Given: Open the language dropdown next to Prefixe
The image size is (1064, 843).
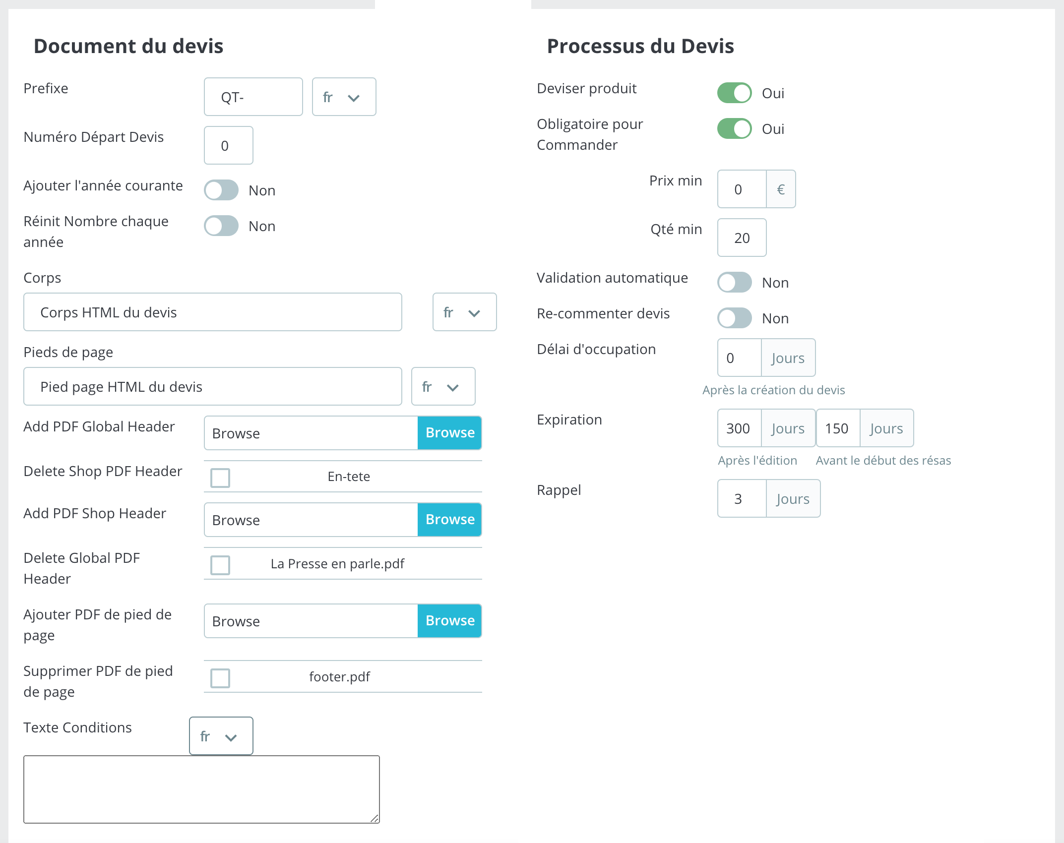Looking at the screenshot, I should coord(344,97).
